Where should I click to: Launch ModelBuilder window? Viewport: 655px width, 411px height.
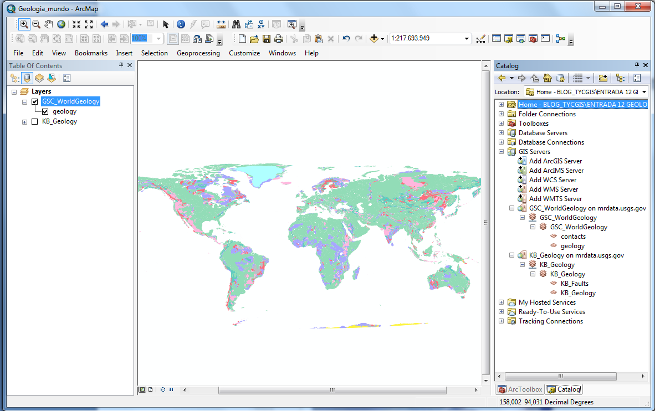point(561,39)
